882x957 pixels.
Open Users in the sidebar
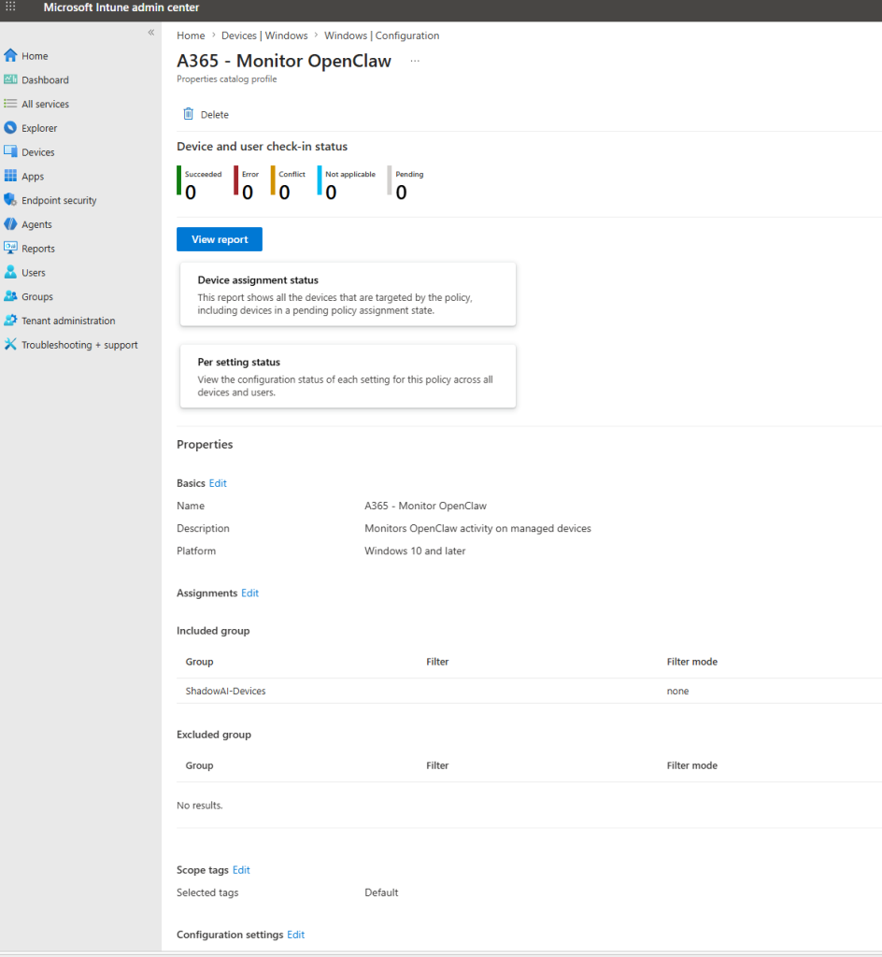point(34,273)
